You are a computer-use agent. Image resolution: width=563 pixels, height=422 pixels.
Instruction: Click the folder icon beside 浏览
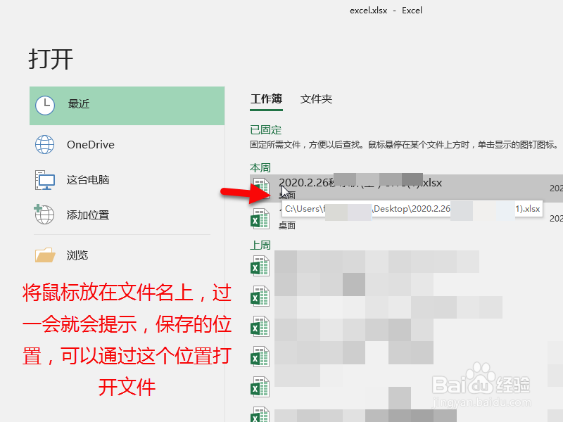(x=45, y=255)
